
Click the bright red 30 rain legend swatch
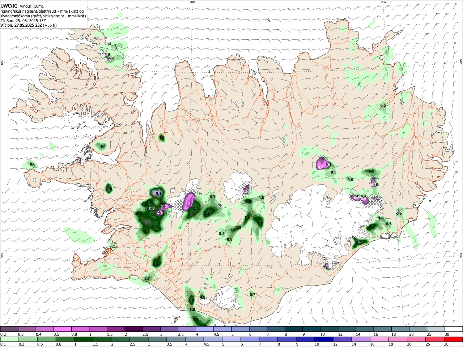[454, 339]
